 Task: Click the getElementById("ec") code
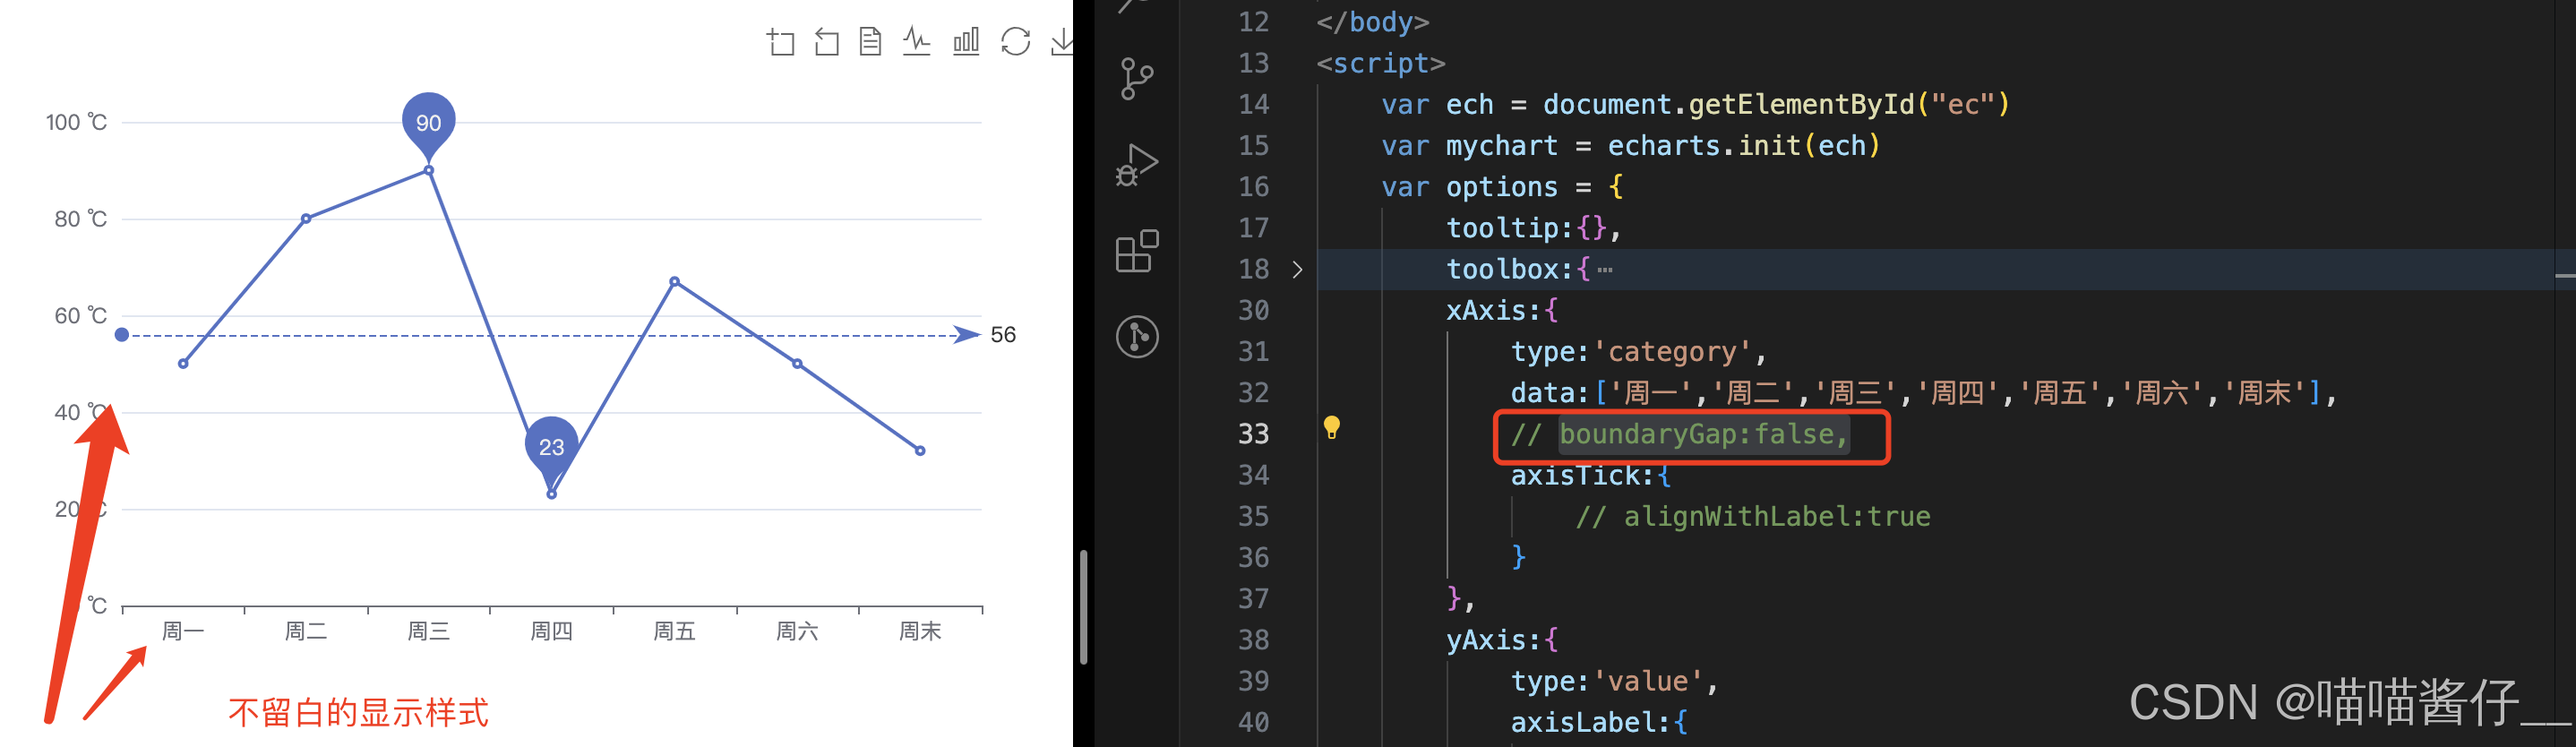point(1849,104)
